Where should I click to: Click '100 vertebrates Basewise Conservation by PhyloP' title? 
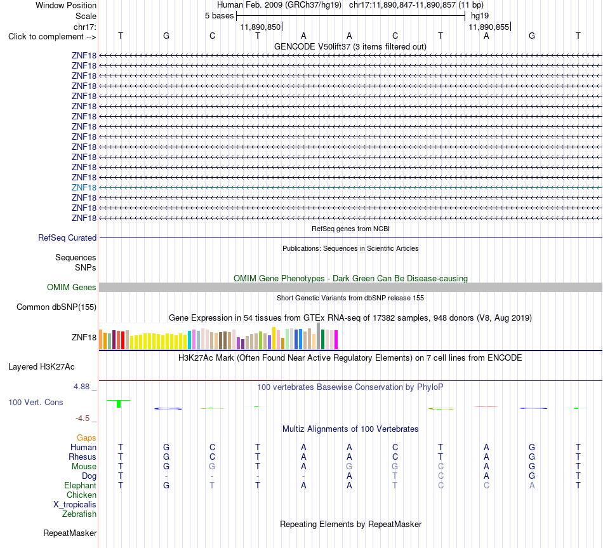coord(350,387)
